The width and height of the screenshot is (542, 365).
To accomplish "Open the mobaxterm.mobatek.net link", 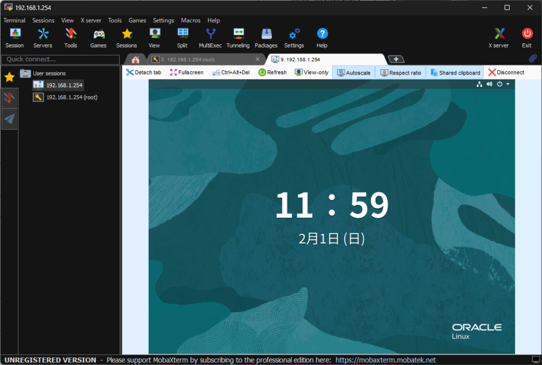I will (x=385, y=360).
